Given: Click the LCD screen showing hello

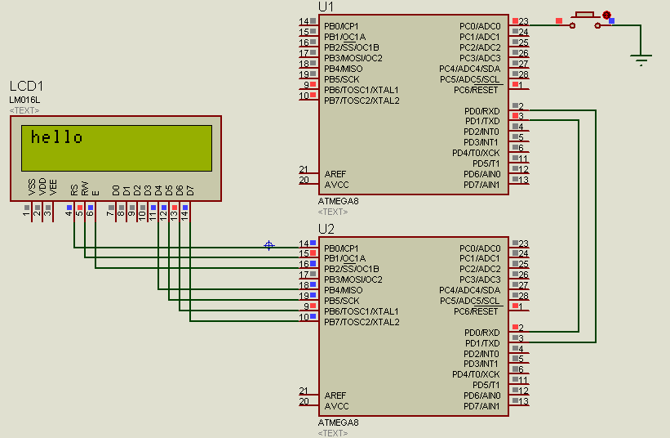Looking at the screenshot, I should point(117,148).
